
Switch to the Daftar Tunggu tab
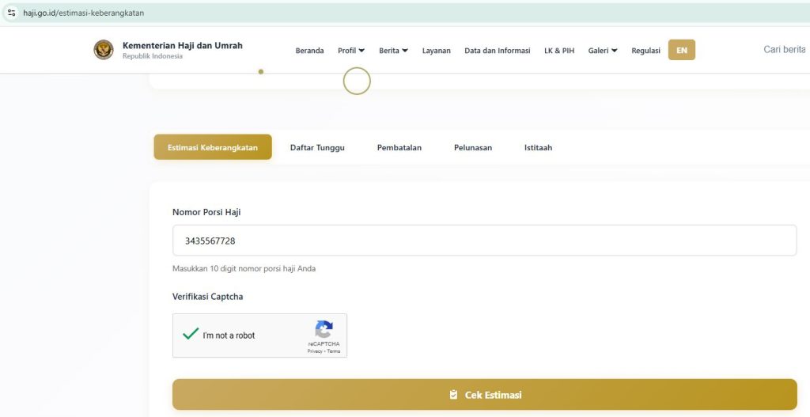point(317,147)
